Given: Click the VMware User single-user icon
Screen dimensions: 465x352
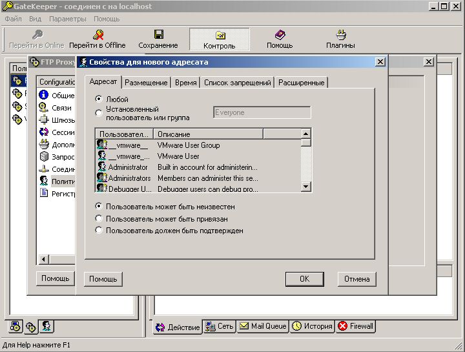Looking at the screenshot, I should pos(102,156).
